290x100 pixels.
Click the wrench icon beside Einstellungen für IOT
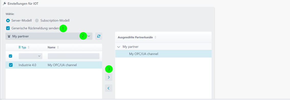[4, 4]
